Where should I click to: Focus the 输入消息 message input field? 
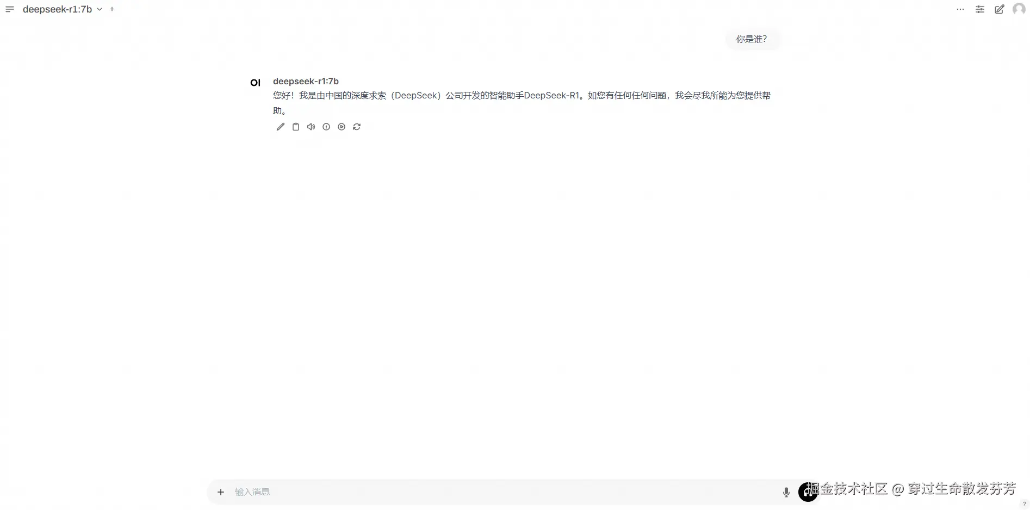(504, 492)
